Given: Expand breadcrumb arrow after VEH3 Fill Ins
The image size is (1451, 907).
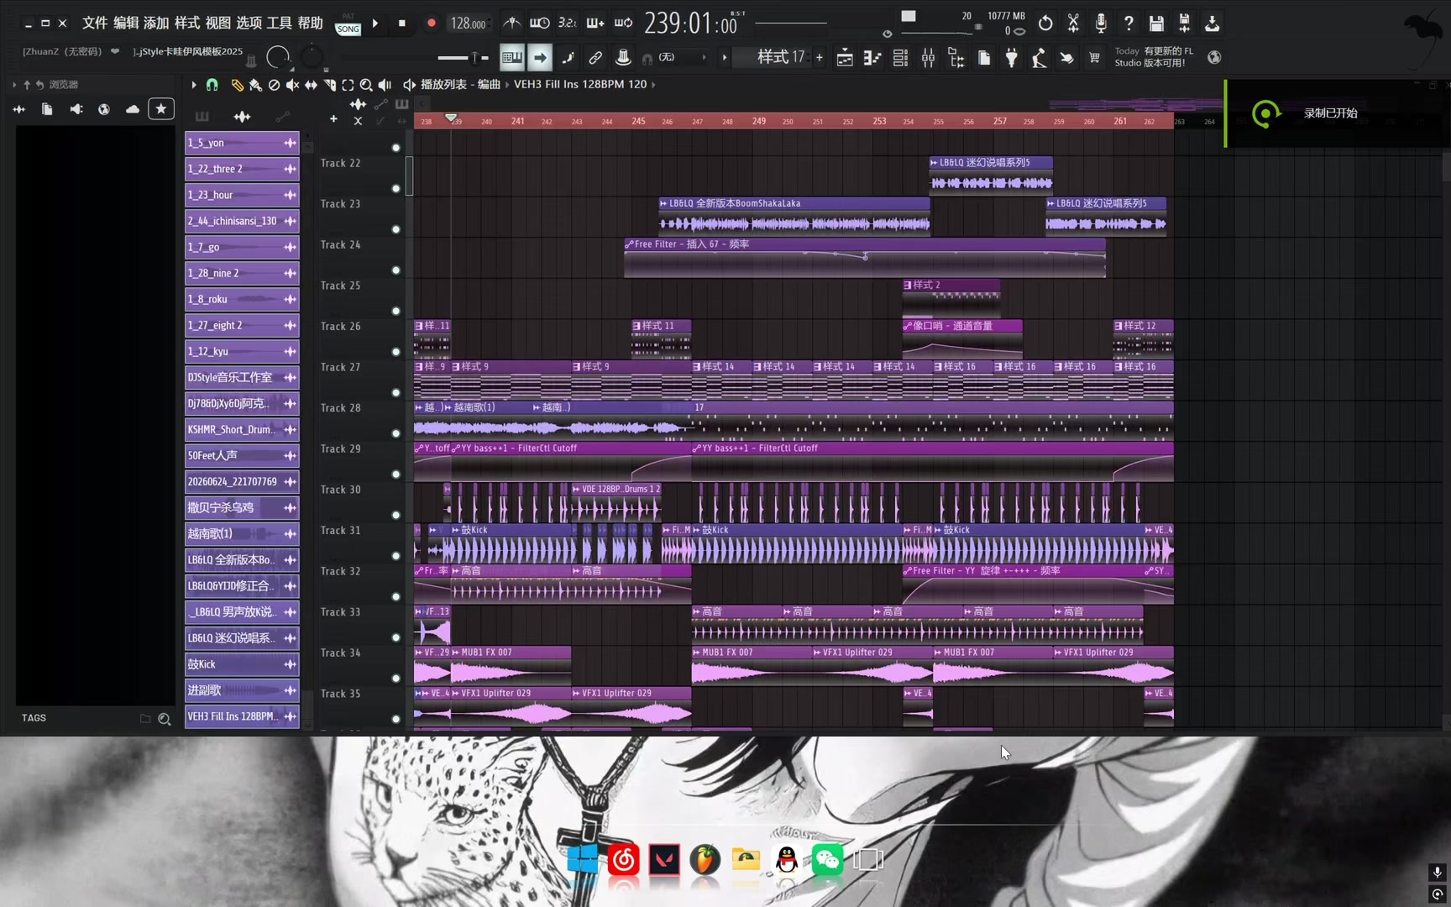Looking at the screenshot, I should point(653,85).
